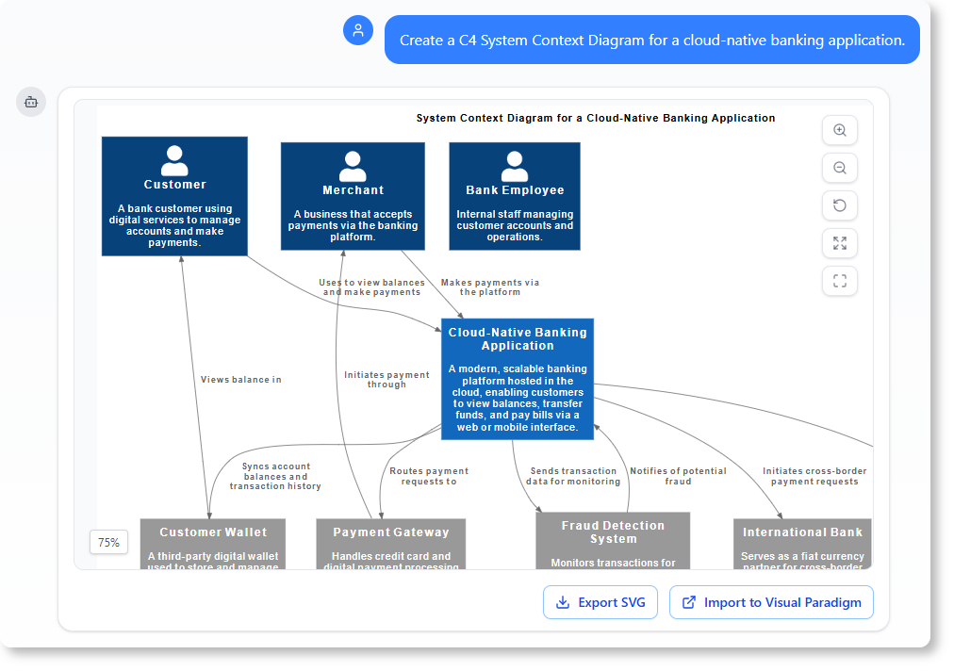Click the Fraud Detection System node

coord(614,539)
